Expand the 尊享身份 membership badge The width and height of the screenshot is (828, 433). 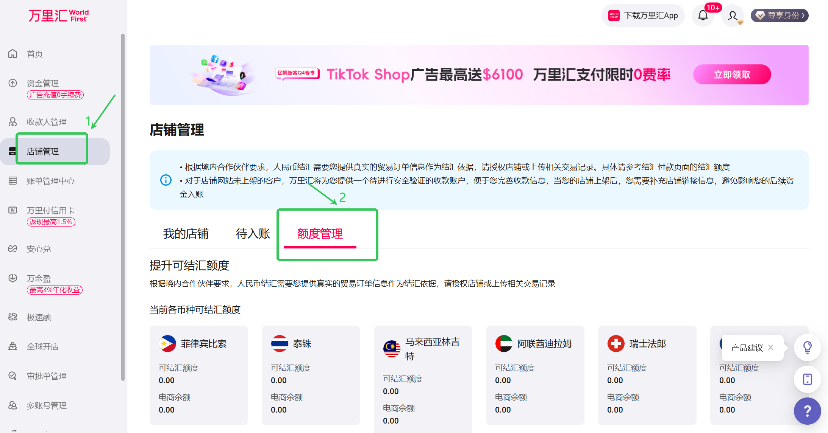[x=780, y=16]
